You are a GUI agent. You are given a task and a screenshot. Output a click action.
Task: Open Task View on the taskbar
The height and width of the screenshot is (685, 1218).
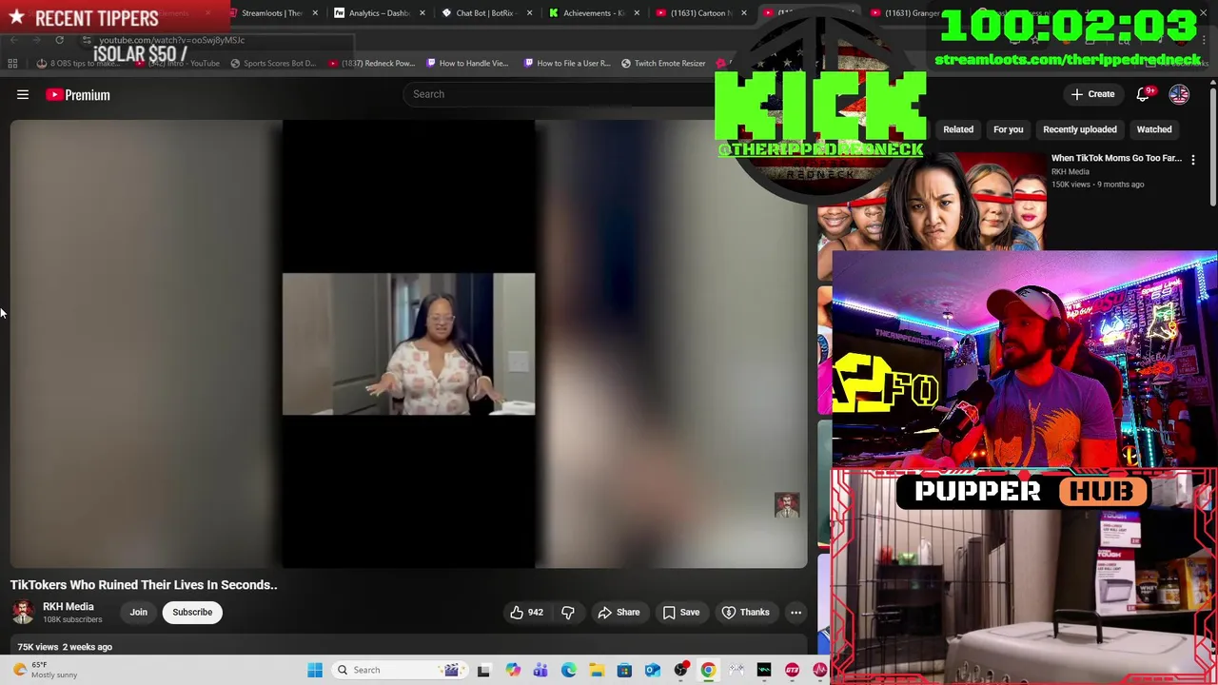[x=483, y=670]
